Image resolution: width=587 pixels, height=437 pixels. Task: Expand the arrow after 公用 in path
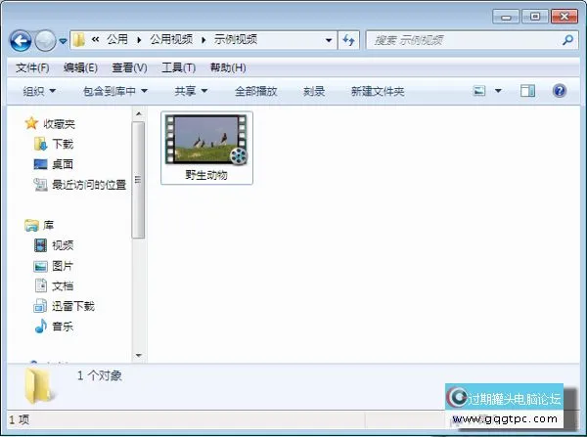click(139, 40)
